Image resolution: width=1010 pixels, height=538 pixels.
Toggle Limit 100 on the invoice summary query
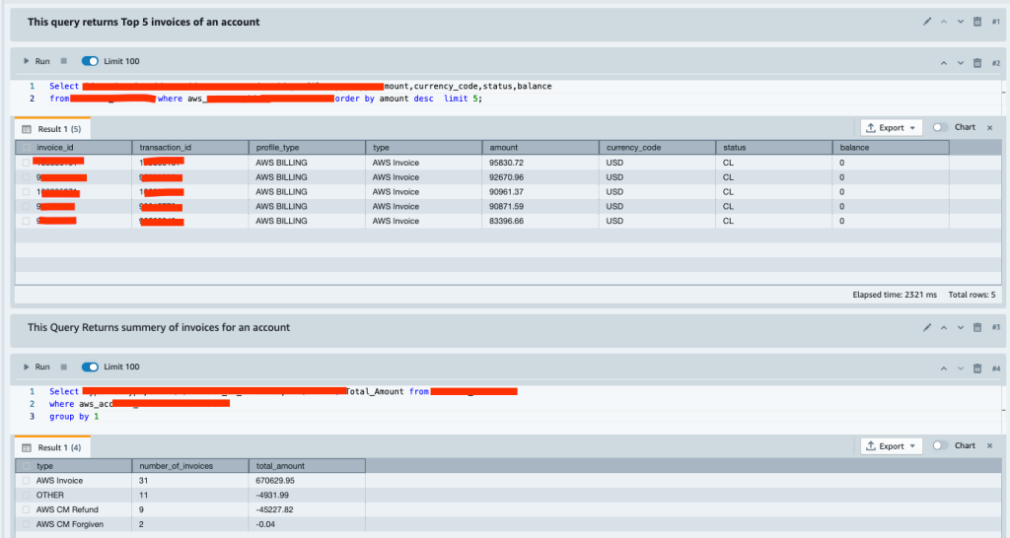pyautogui.click(x=90, y=367)
